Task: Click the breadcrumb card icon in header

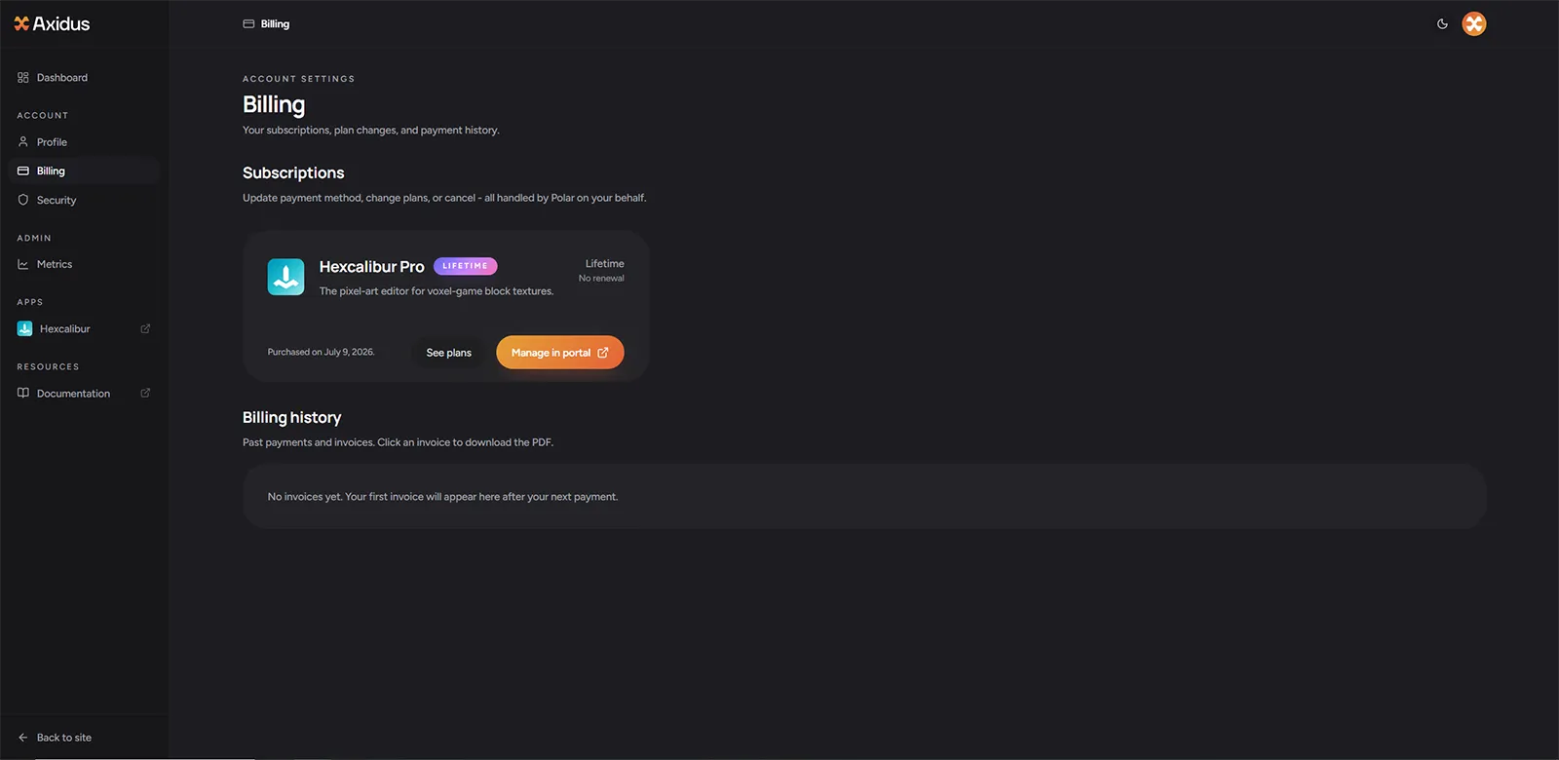Action: (x=248, y=24)
